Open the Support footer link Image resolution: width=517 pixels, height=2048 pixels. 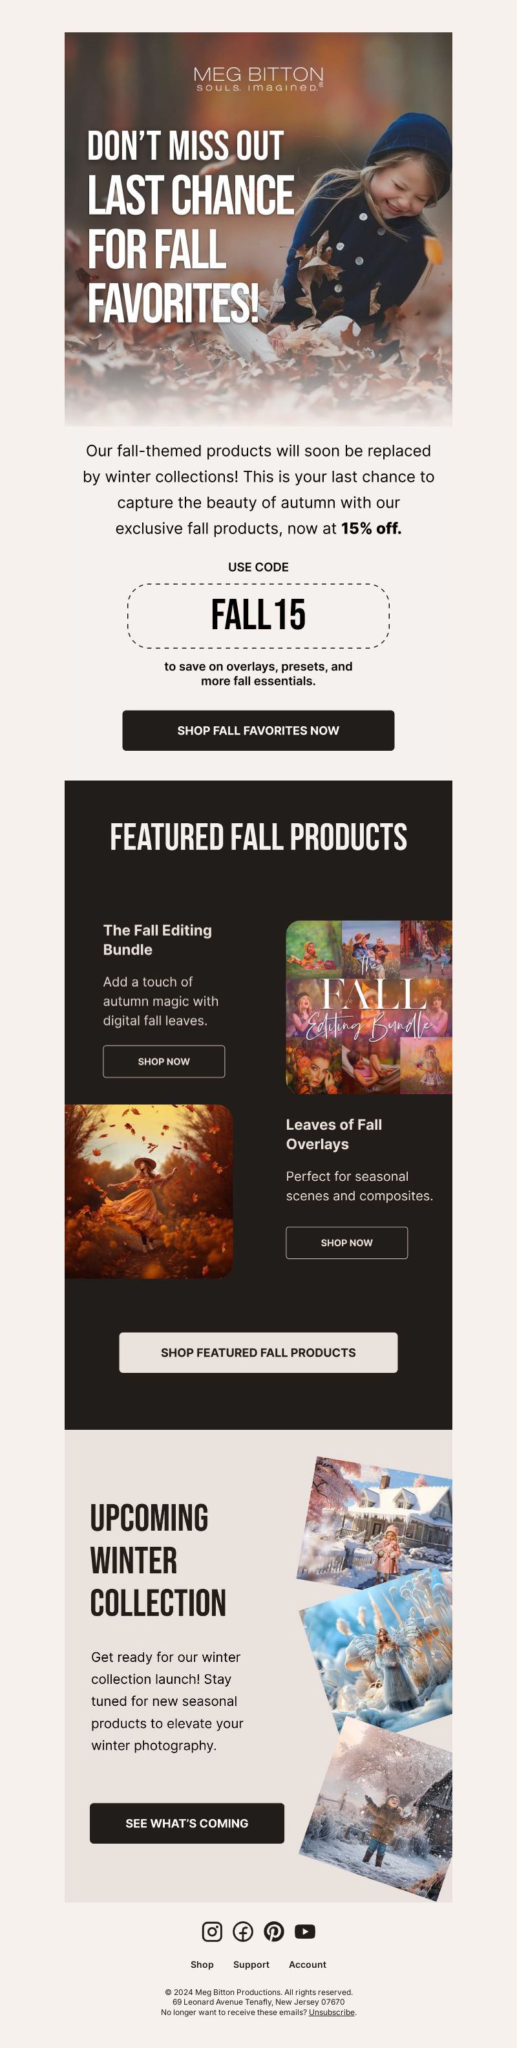click(251, 1965)
